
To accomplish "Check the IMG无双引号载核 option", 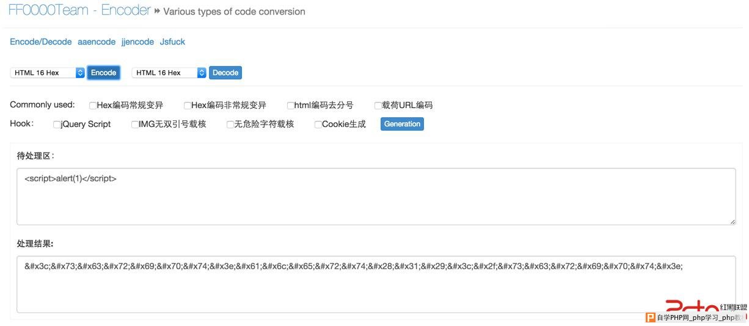I will tap(135, 125).
